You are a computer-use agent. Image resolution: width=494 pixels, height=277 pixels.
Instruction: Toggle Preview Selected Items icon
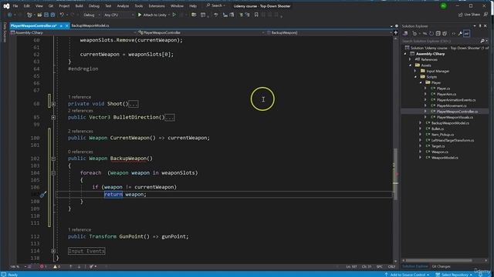466,34
